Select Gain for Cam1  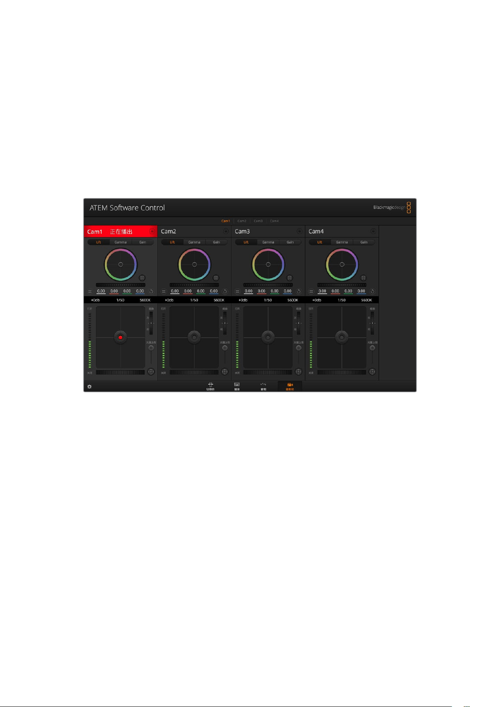(143, 242)
